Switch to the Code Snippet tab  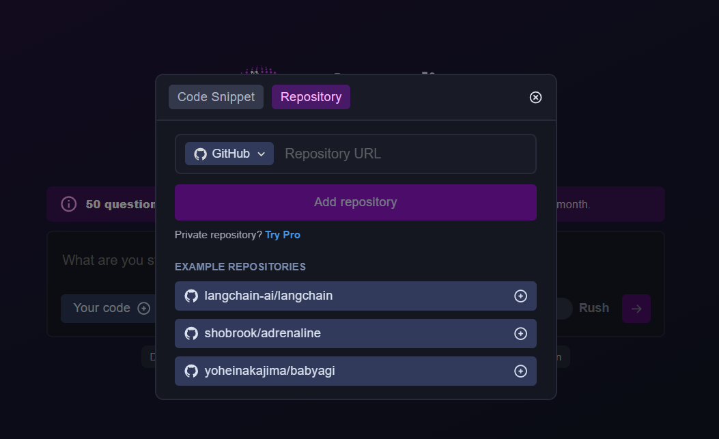[216, 97]
